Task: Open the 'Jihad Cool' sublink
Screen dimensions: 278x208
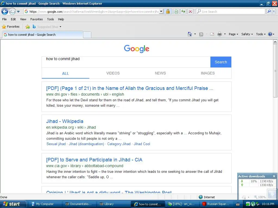Action: pos(142,144)
